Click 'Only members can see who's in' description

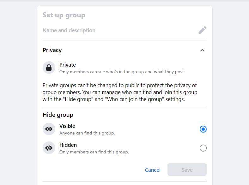pos(122,72)
